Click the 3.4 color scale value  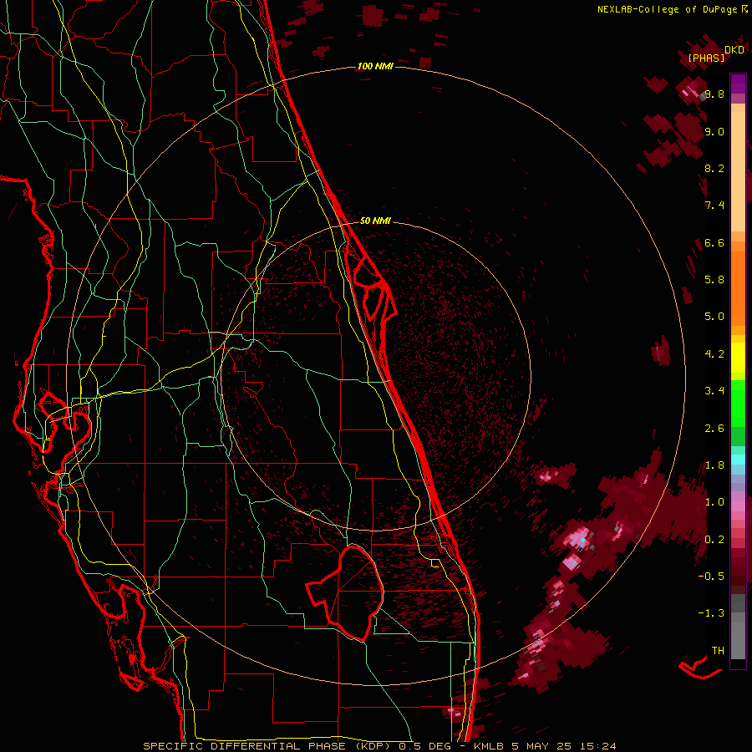[x=714, y=391]
